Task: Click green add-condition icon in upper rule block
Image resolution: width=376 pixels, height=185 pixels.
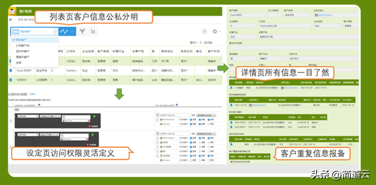Action: coord(94,116)
